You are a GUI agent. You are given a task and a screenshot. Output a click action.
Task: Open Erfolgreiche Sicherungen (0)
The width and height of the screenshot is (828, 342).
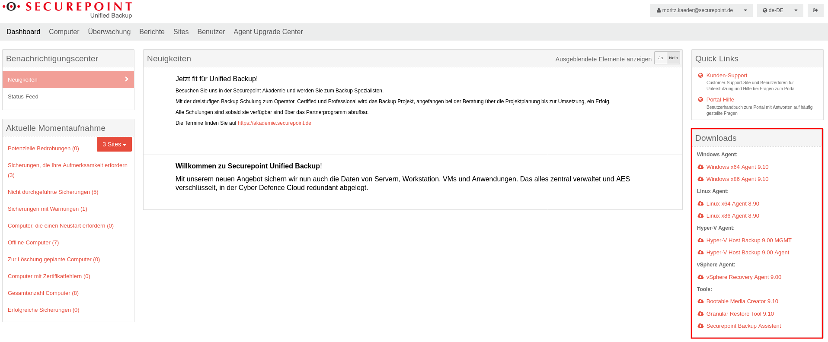tap(44, 310)
